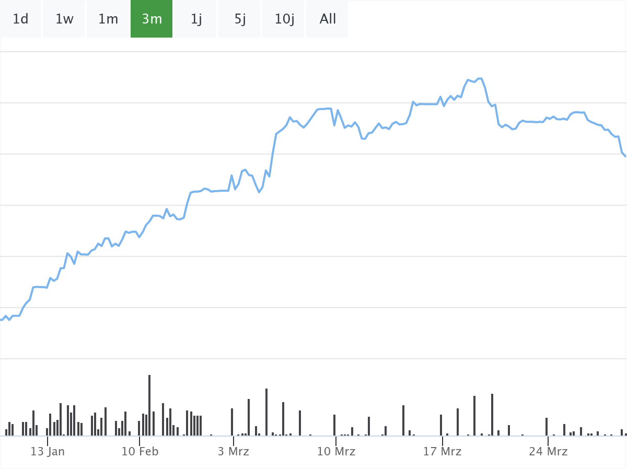Show the 1j yearly range

point(196,19)
